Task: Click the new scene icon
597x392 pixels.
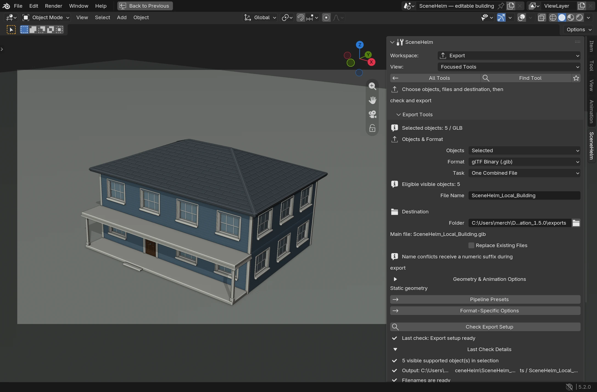Action: 511,6
